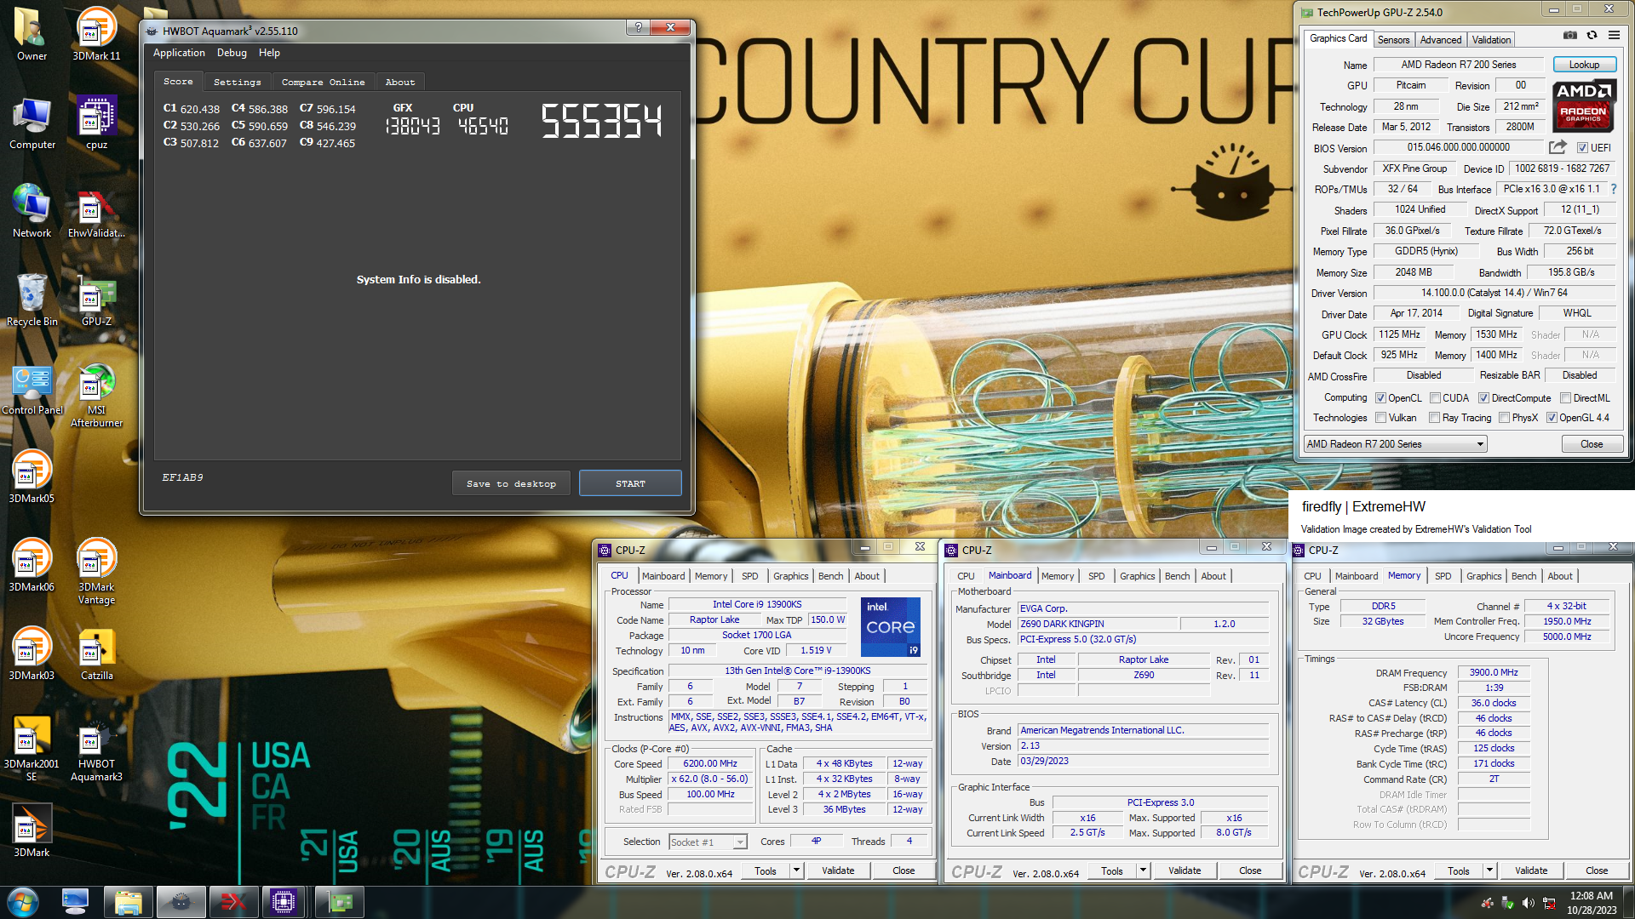Open the 3DMark desktop icon
1635x919 pixels.
pyautogui.click(x=32, y=831)
